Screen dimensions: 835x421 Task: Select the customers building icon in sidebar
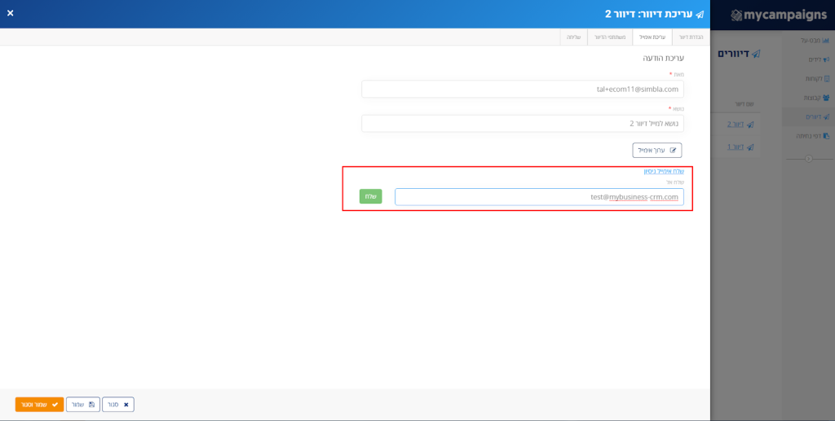click(827, 79)
